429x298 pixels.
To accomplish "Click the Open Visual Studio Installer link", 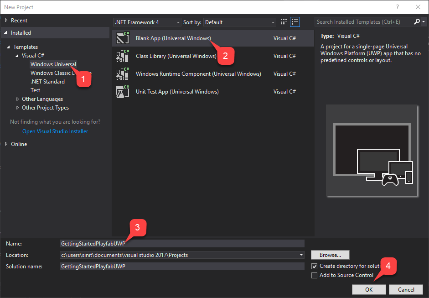I will pos(55,131).
